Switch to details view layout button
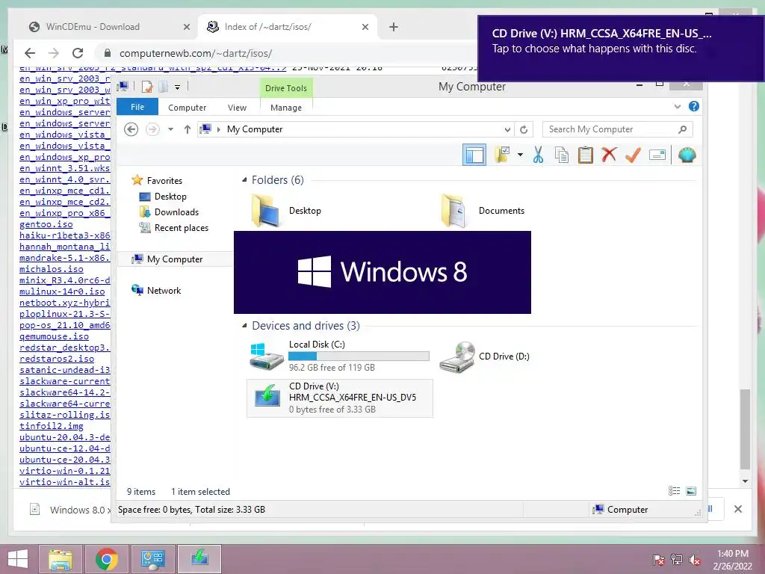Image resolution: width=765 pixels, height=574 pixels. [x=675, y=491]
